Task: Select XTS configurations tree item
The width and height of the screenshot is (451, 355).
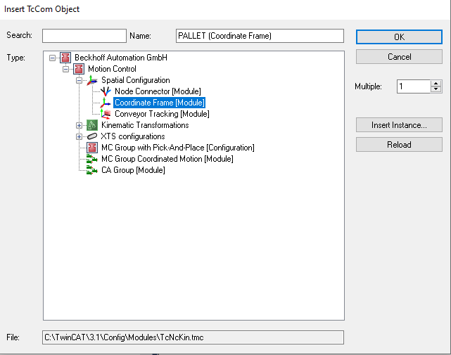Action: click(x=133, y=136)
